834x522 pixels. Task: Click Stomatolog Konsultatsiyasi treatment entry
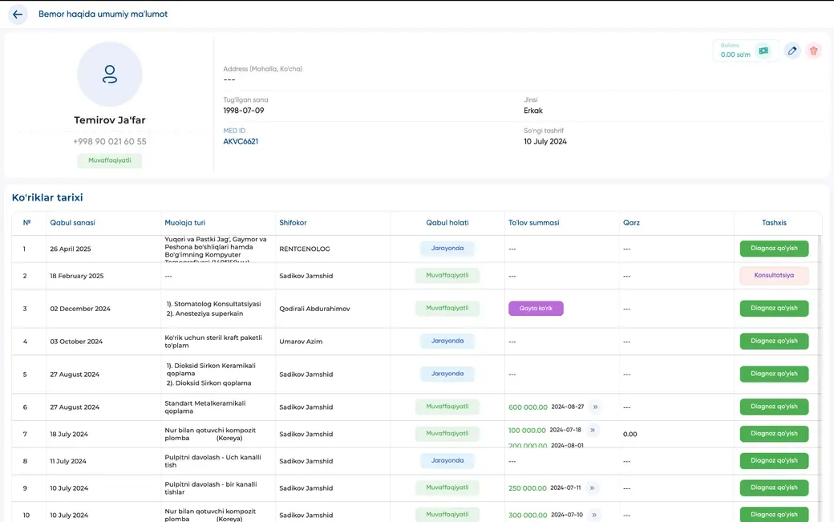(x=214, y=304)
